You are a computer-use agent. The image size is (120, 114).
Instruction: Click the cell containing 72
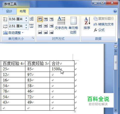coord(37,97)
